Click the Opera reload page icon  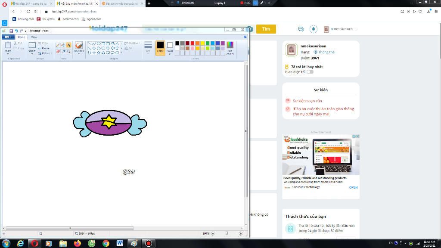click(x=28, y=12)
